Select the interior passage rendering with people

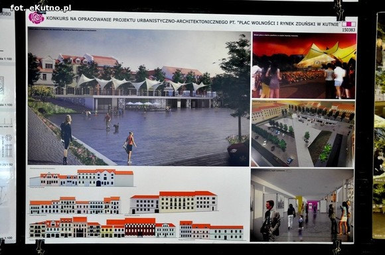(302, 205)
